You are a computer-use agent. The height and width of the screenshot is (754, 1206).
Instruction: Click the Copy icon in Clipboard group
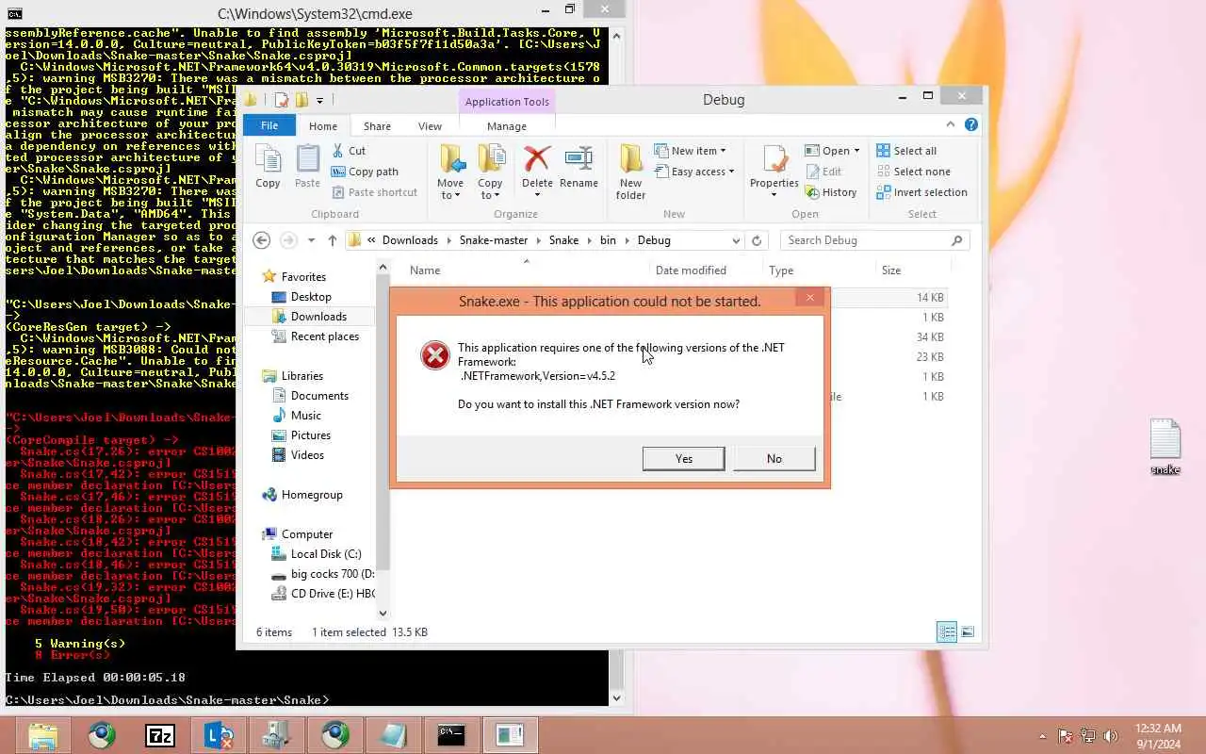point(268,168)
